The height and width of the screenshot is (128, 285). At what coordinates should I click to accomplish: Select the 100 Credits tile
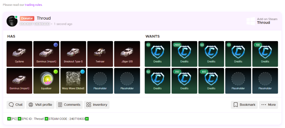point(265,54)
